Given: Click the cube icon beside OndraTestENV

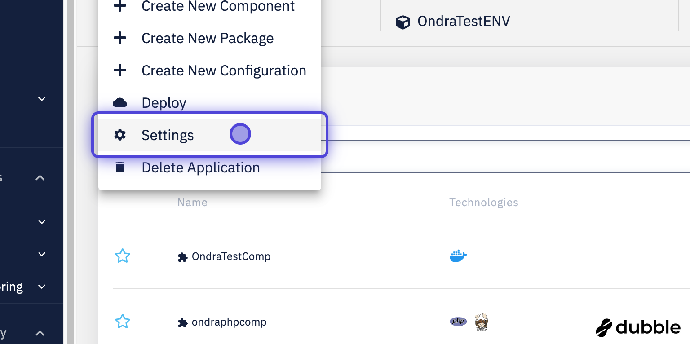Looking at the screenshot, I should click(x=402, y=22).
